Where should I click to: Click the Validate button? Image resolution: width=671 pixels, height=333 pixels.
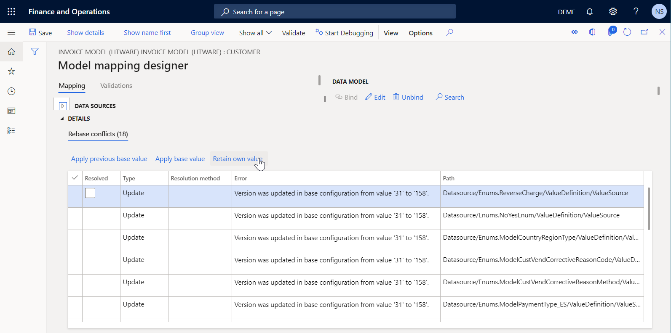click(293, 33)
